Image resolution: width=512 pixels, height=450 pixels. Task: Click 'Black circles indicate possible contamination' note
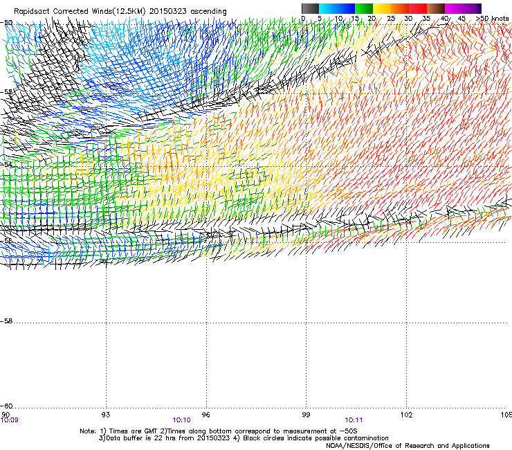pos(316,438)
